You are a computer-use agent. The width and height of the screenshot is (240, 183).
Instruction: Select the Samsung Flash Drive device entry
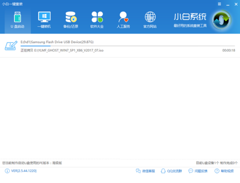pos(57,42)
